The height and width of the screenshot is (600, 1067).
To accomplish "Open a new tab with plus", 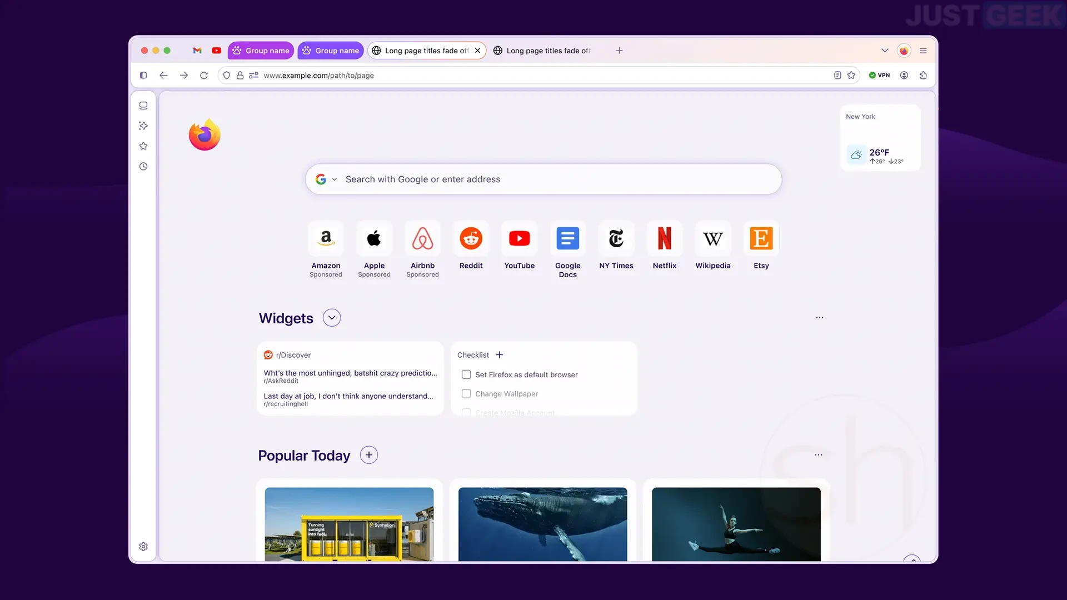I will [x=619, y=51].
